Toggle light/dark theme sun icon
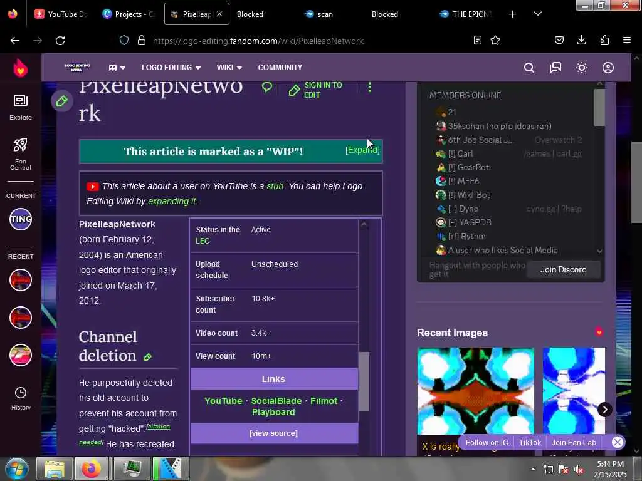642x481 pixels. (582, 68)
